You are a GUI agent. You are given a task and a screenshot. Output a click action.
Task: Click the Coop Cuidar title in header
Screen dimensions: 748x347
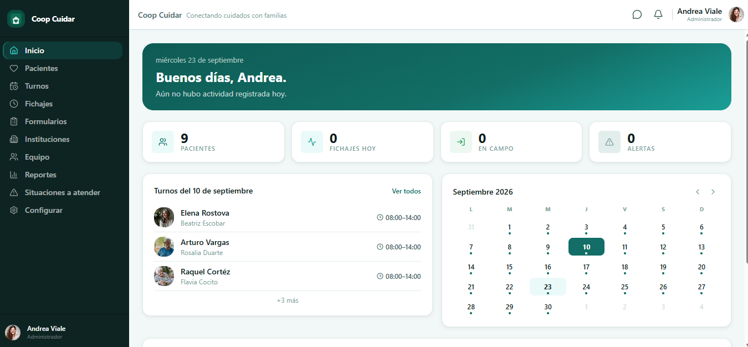[x=160, y=15]
